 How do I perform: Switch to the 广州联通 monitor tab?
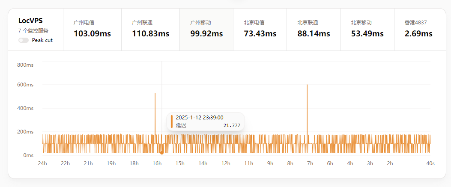pyautogui.click(x=150, y=29)
